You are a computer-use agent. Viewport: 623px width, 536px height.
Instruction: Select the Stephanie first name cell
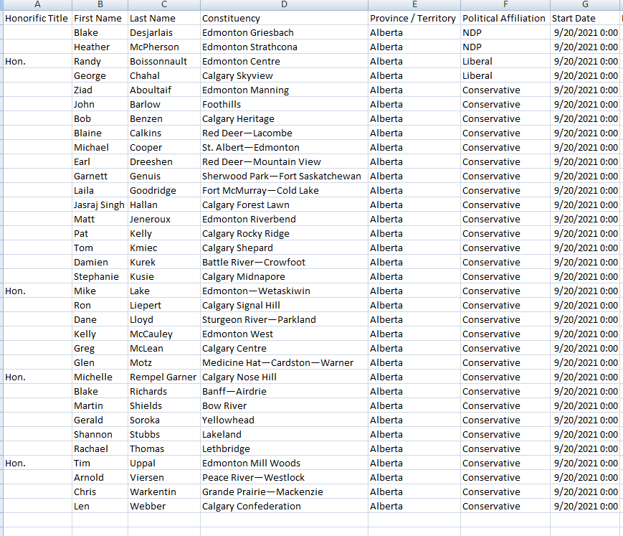(100, 276)
